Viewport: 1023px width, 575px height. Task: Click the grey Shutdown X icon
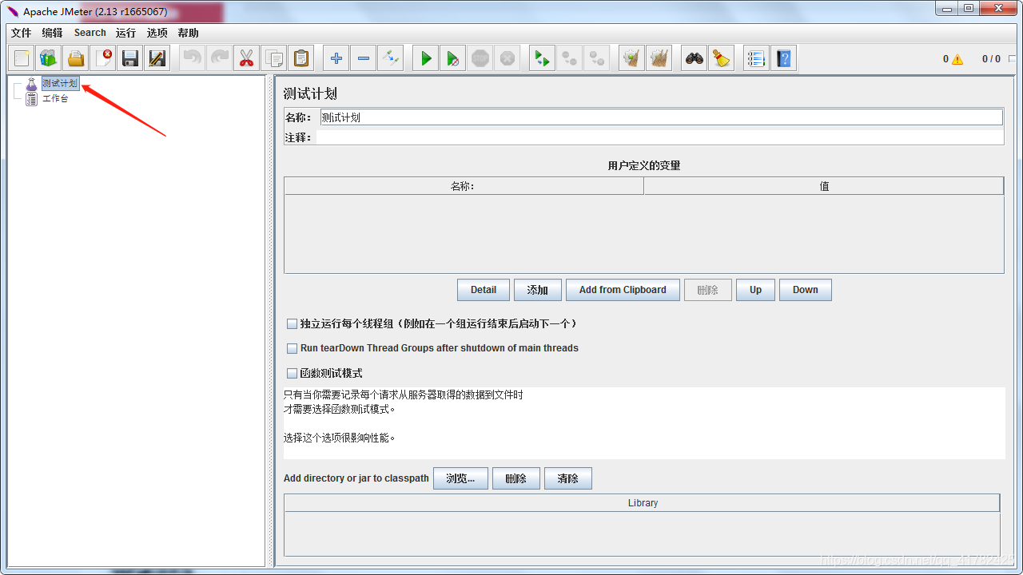click(x=508, y=58)
